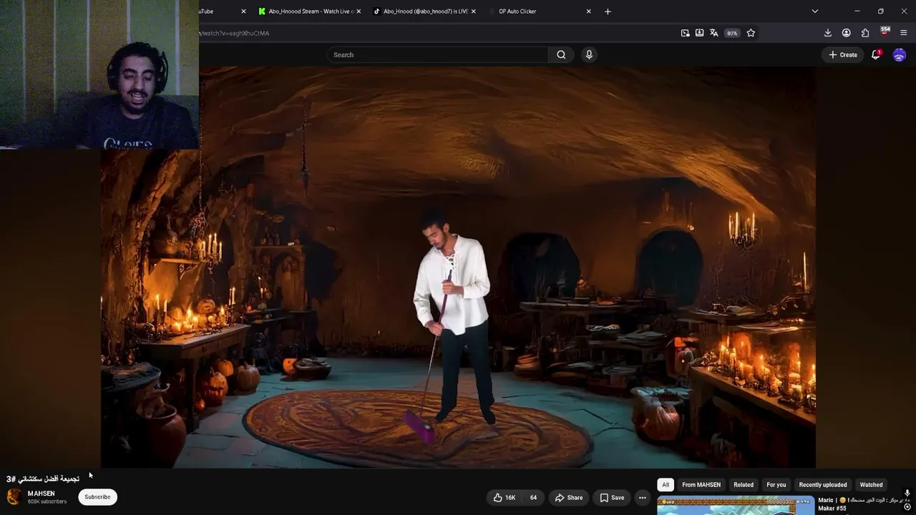
Task: Close the YouTube tab
Action: click(x=243, y=11)
